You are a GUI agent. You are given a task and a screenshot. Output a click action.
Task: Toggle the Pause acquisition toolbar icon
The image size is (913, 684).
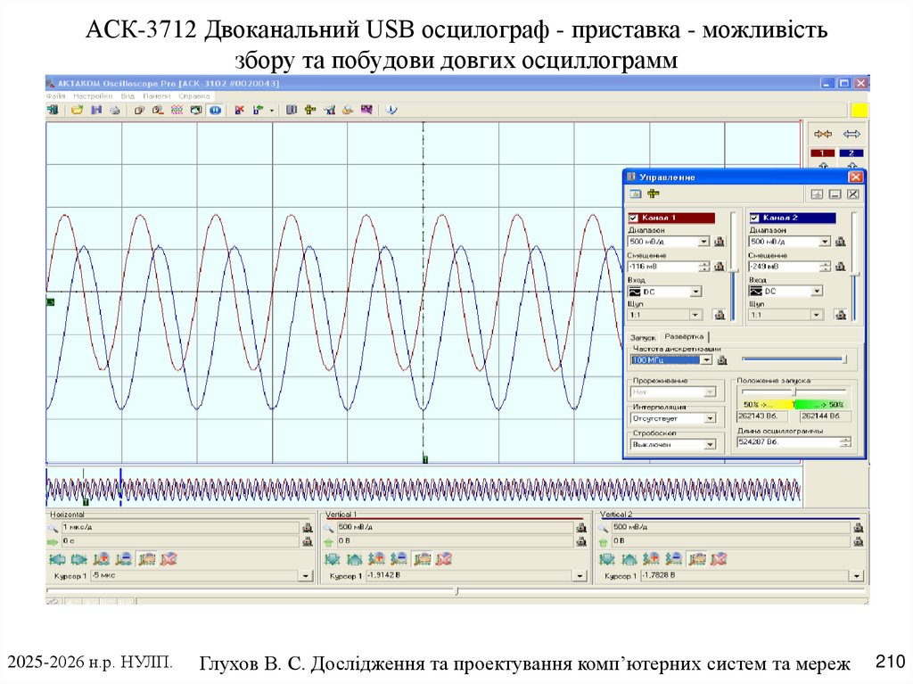213,110
